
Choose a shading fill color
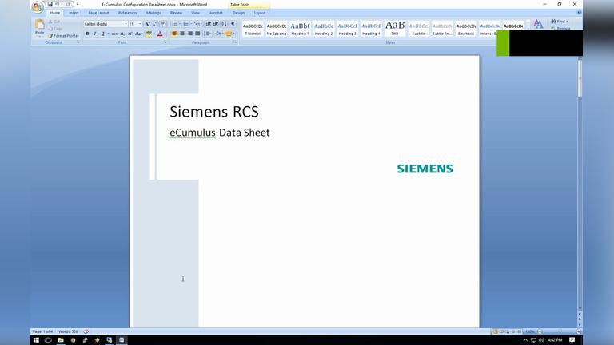218,34
